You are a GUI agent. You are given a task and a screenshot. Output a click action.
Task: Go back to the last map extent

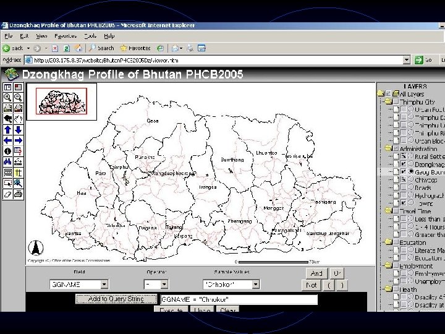pyautogui.click(x=7, y=119)
